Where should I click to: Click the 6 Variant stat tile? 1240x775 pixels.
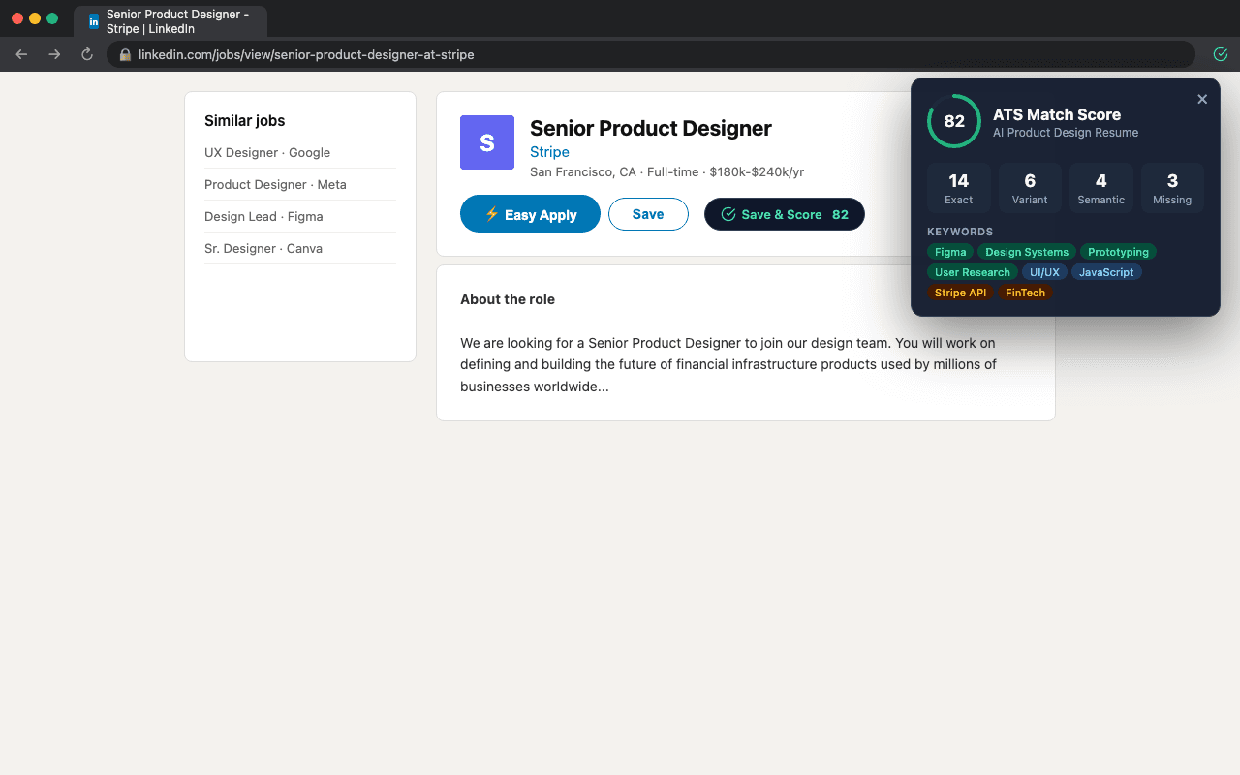[x=1030, y=188]
